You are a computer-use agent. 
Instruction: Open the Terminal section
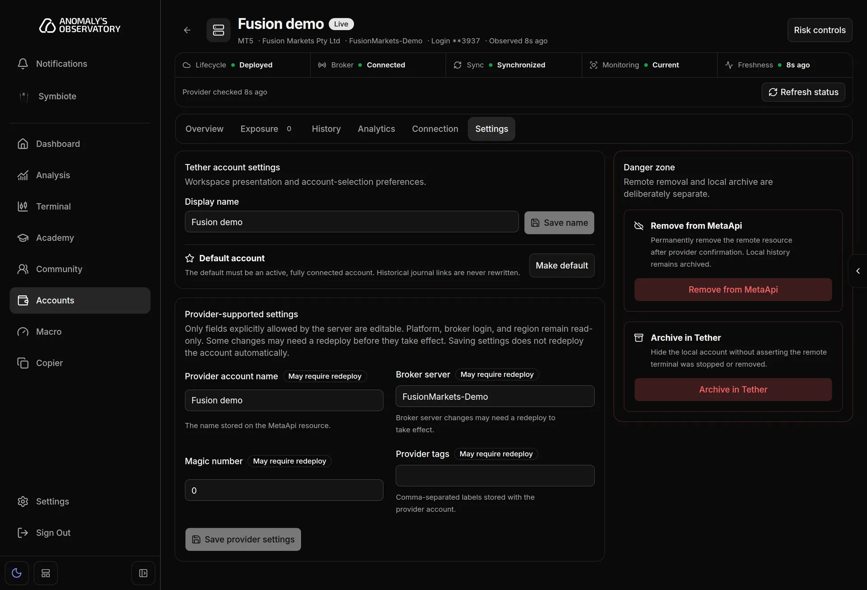(80, 206)
